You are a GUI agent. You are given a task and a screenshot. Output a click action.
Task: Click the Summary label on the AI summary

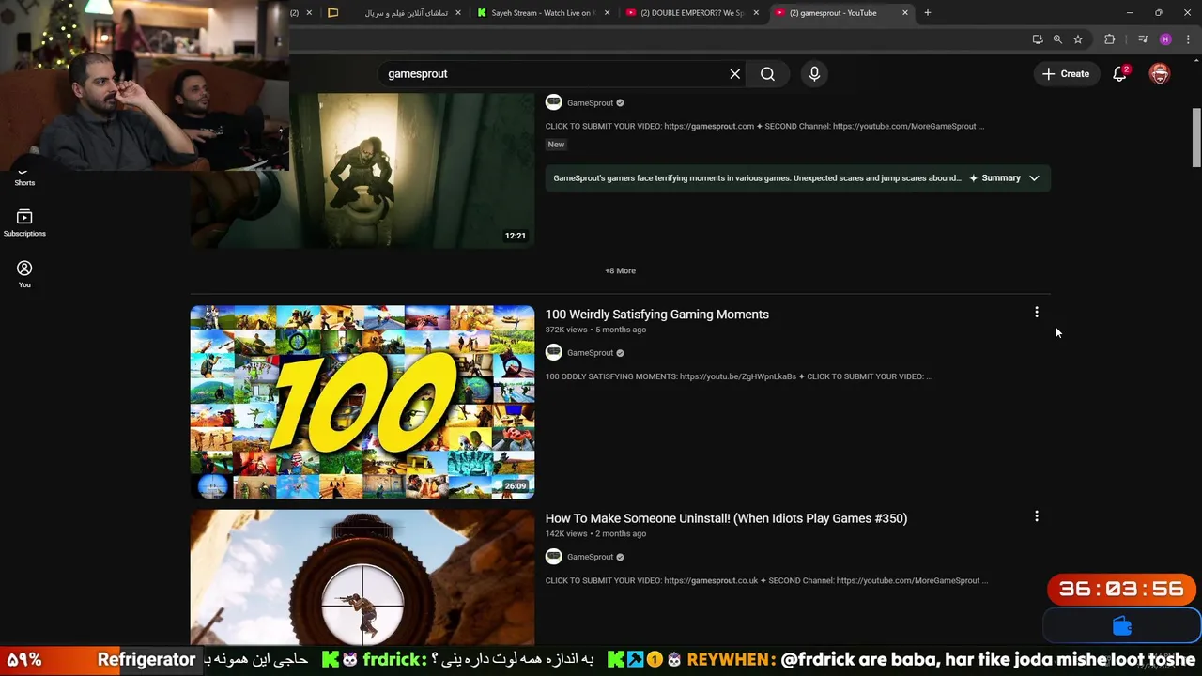click(1001, 178)
